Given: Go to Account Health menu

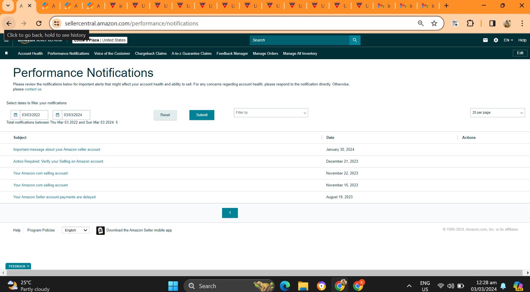Looking at the screenshot, I should (x=30, y=53).
